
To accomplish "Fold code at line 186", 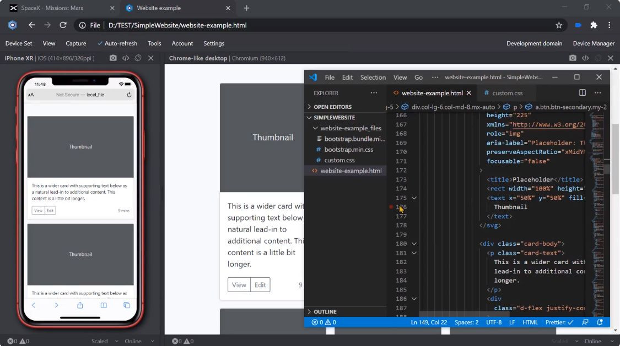I will click(x=414, y=299).
